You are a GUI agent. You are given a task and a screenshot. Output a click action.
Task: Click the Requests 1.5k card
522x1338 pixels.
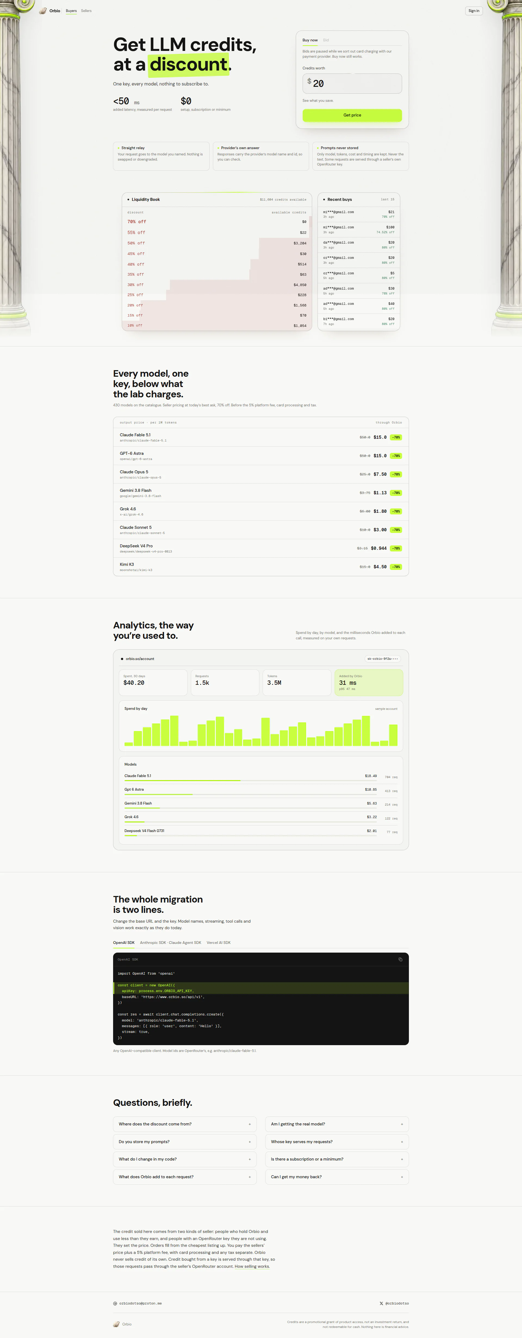click(x=225, y=682)
